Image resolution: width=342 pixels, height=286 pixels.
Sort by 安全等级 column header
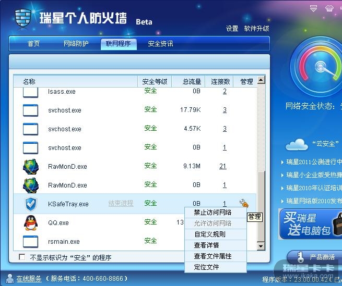(155, 82)
